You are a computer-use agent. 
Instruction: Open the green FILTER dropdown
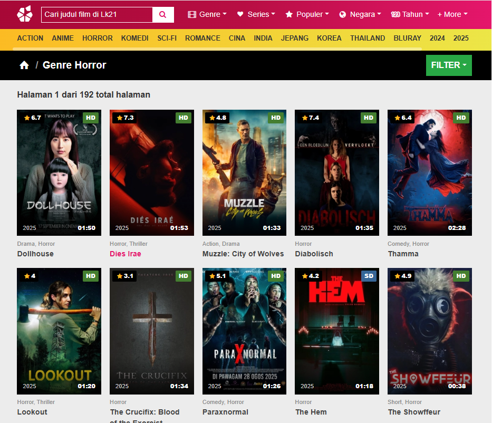coord(449,65)
